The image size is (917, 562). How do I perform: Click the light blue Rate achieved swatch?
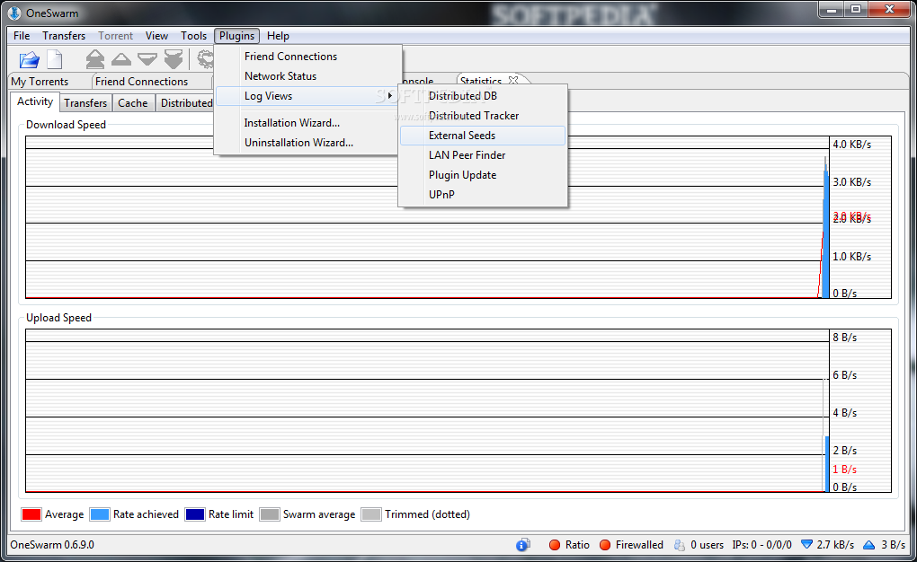[x=100, y=514]
